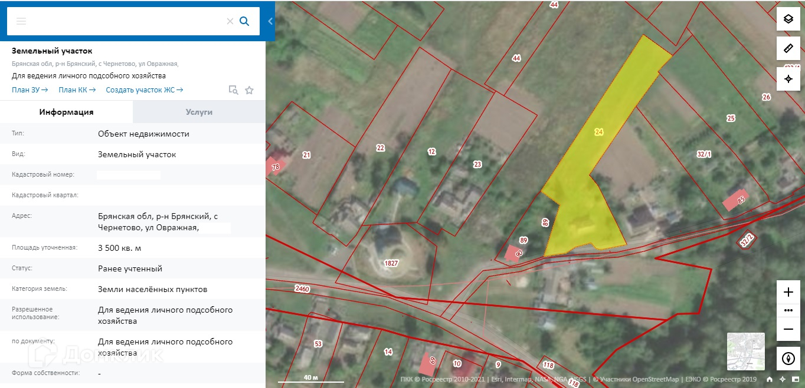The image size is (805, 388).
Task: Click the home icon in the bottom bar
Action: 769,379
